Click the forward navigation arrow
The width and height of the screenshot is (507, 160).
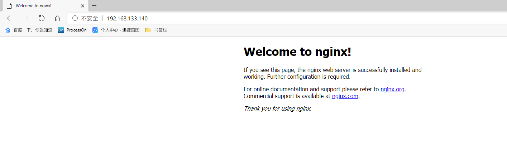[x=26, y=18]
